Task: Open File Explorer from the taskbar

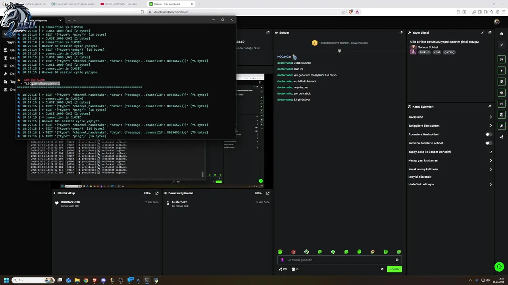Action: point(77,280)
